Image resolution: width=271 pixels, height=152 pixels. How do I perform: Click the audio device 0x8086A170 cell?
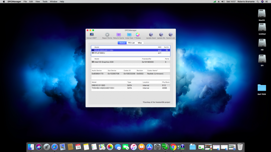click(98, 74)
